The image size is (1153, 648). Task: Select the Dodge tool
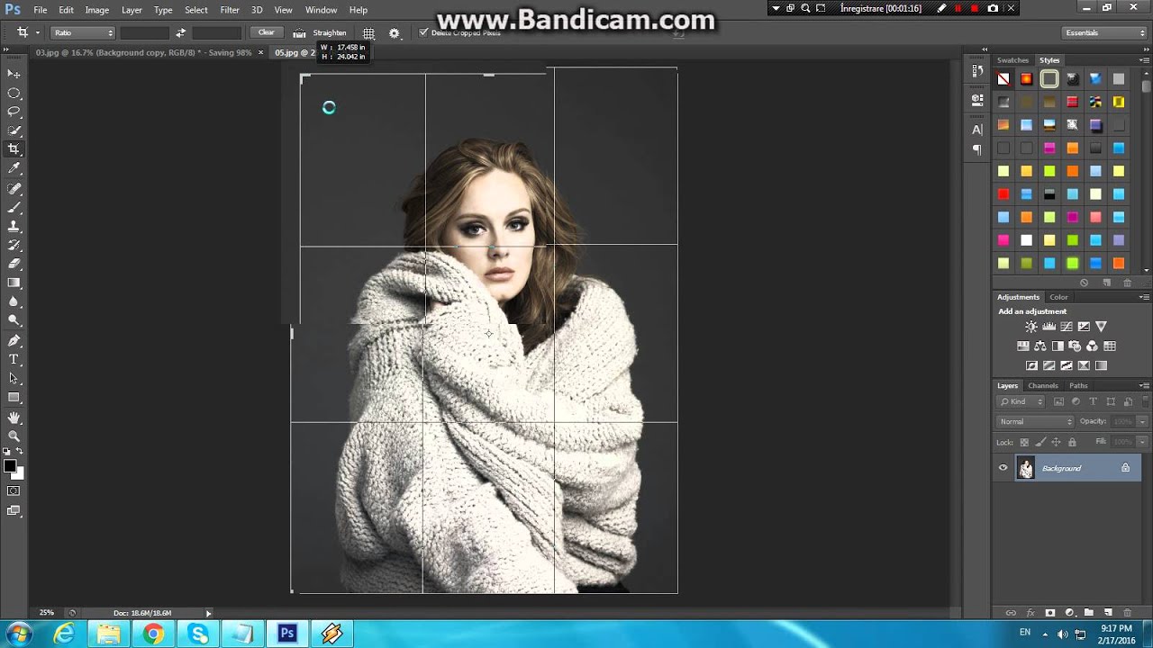pos(14,320)
